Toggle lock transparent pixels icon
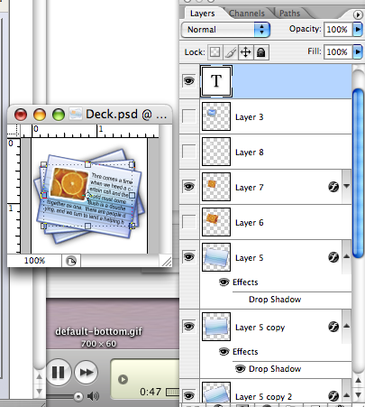This screenshot has height=407, width=365. tap(214, 52)
